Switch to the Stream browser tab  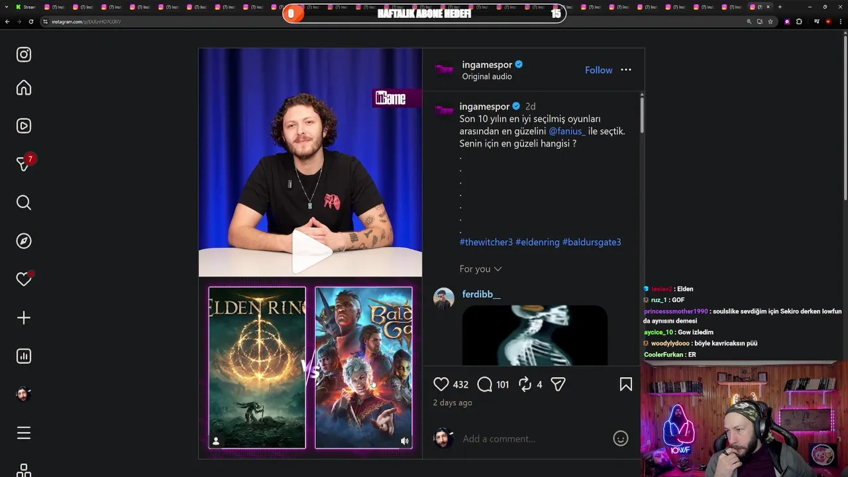[x=26, y=7]
